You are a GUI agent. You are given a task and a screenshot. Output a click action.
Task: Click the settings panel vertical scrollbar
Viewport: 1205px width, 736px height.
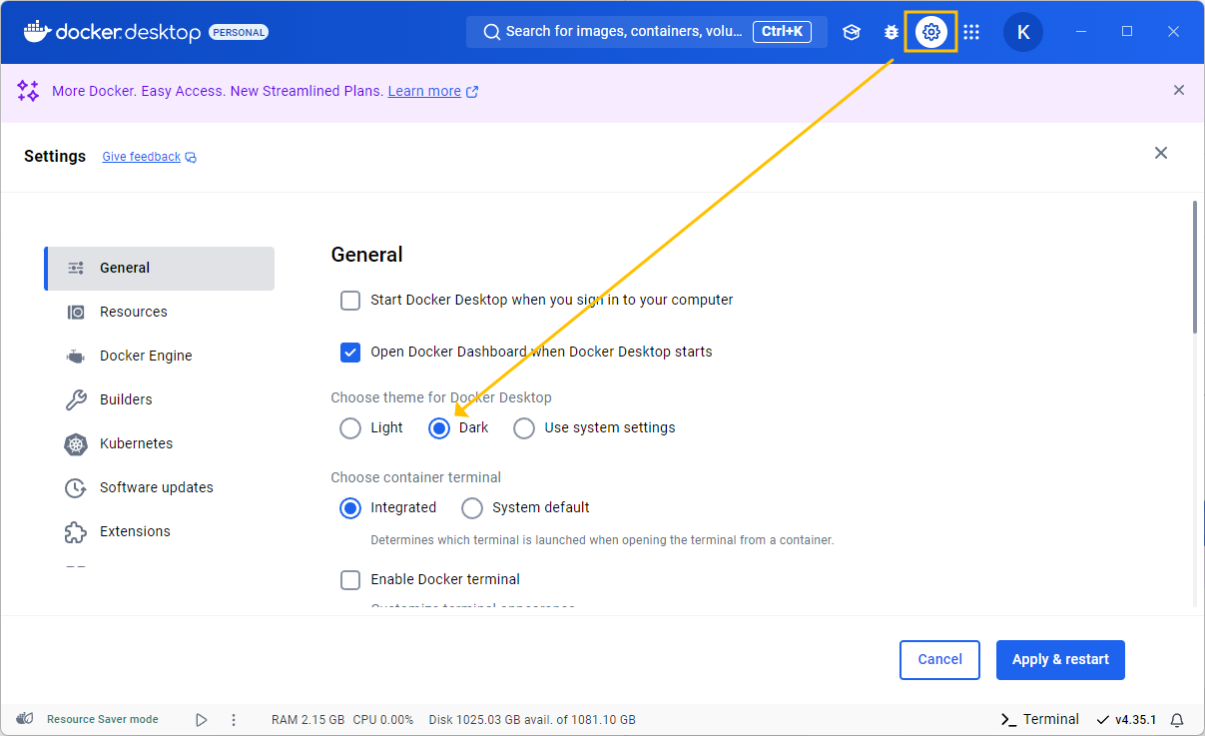pyautogui.click(x=1195, y=267)
